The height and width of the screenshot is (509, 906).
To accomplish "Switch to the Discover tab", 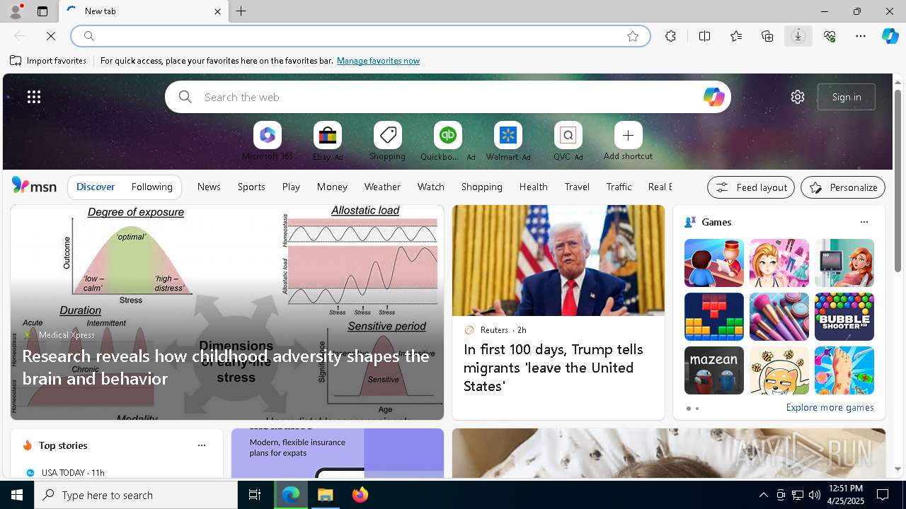I will pos(96,187).
